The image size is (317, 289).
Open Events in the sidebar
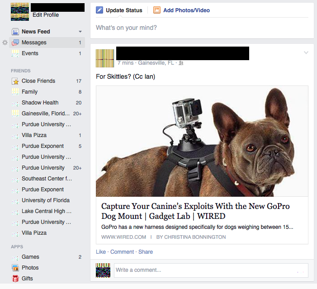coord(47,53)
